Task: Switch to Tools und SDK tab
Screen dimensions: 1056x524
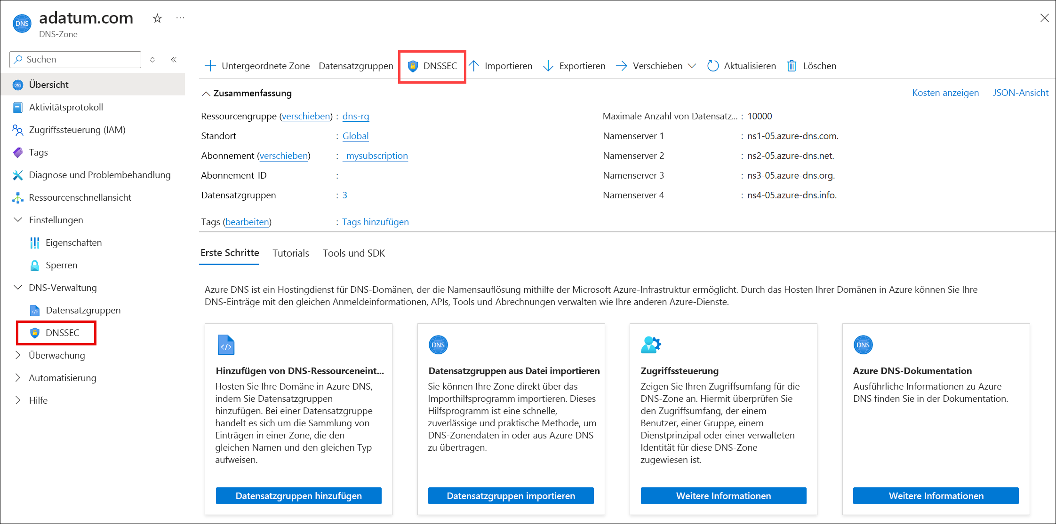Action: click(353, 253)
